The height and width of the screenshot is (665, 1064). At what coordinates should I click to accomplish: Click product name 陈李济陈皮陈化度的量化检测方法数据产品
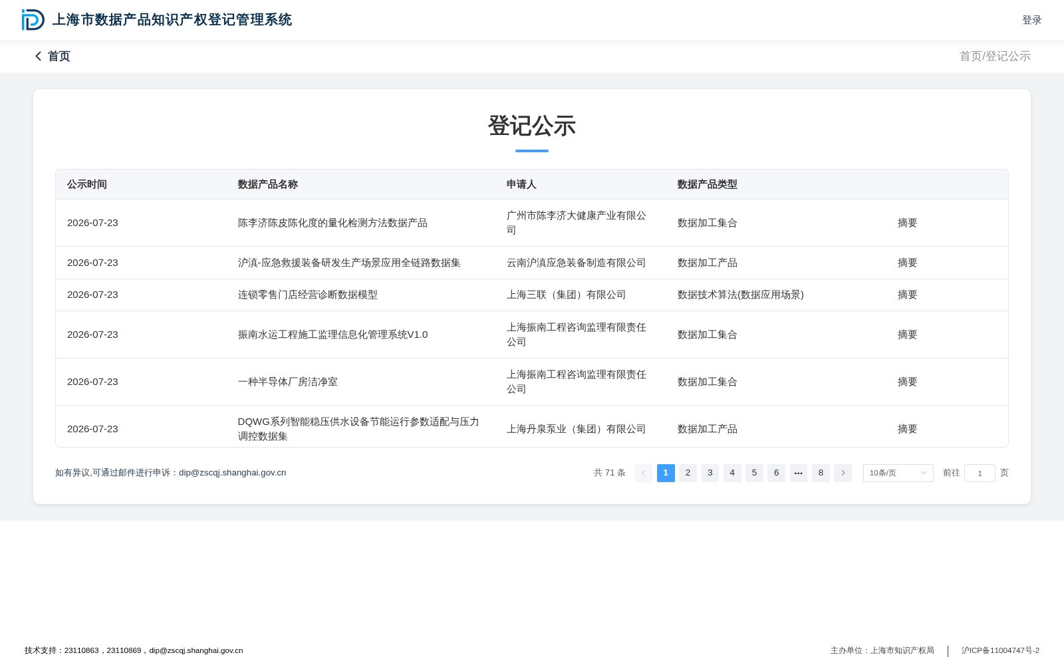[x=332, y=223]
